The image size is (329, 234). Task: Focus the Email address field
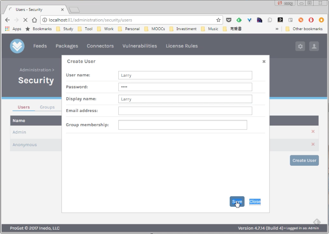185,111
